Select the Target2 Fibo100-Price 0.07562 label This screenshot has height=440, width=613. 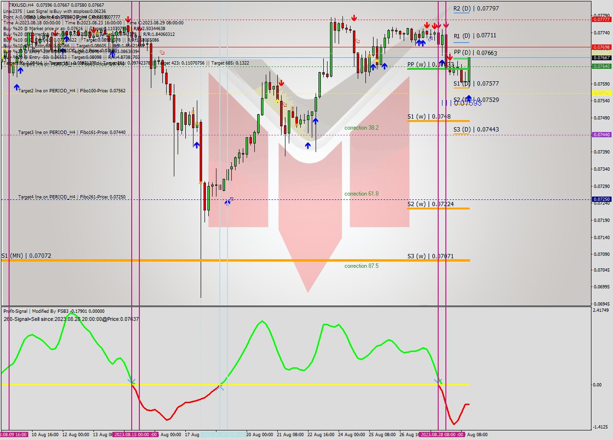(x=72, y=90)
